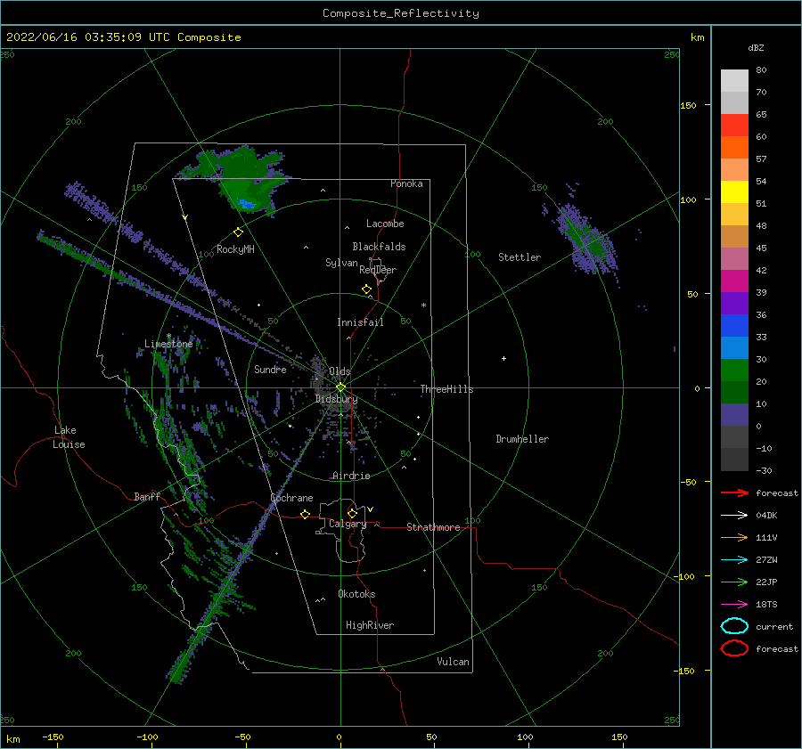Click the yellow diamond marker above RockyMH
802x749 pixels.
coord(238,232)
